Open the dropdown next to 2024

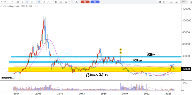tap(188, 2)
